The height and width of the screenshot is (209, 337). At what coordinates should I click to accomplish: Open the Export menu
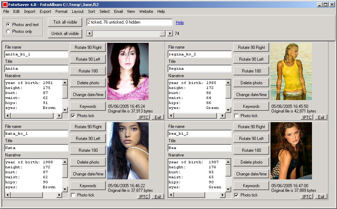coord(45,11)
